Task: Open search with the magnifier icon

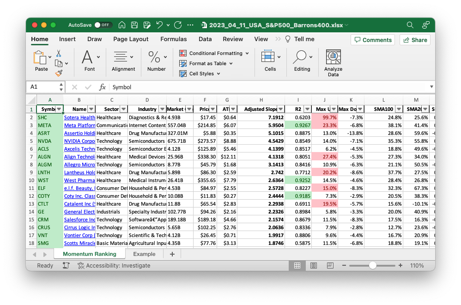Action: coord(410,25)
